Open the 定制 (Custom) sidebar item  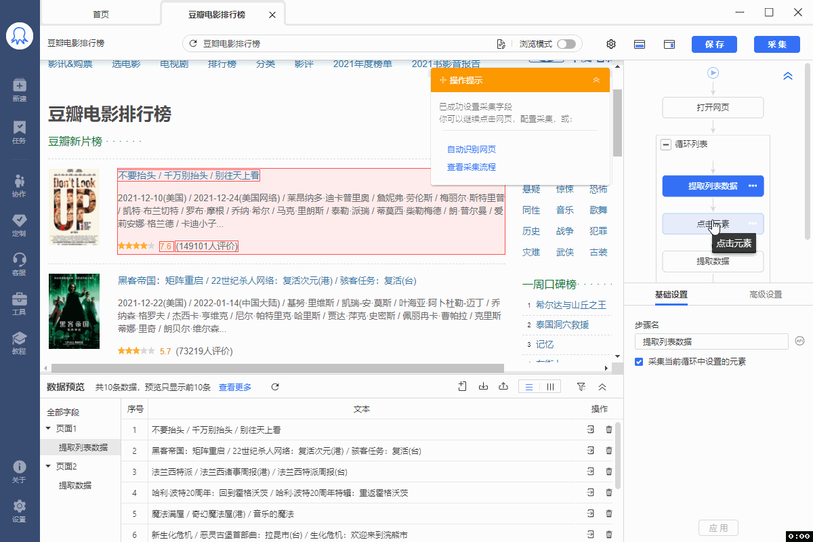point(20,224)
